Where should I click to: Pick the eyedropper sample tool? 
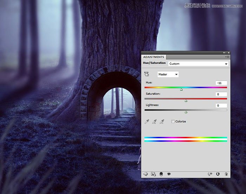pyautogui.click(x=147, y=121)
